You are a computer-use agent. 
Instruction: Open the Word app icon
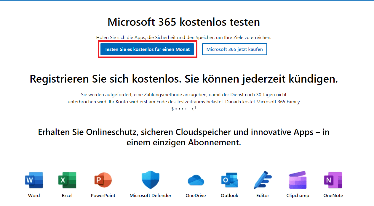pyautogui.click(x=34, y=180)
